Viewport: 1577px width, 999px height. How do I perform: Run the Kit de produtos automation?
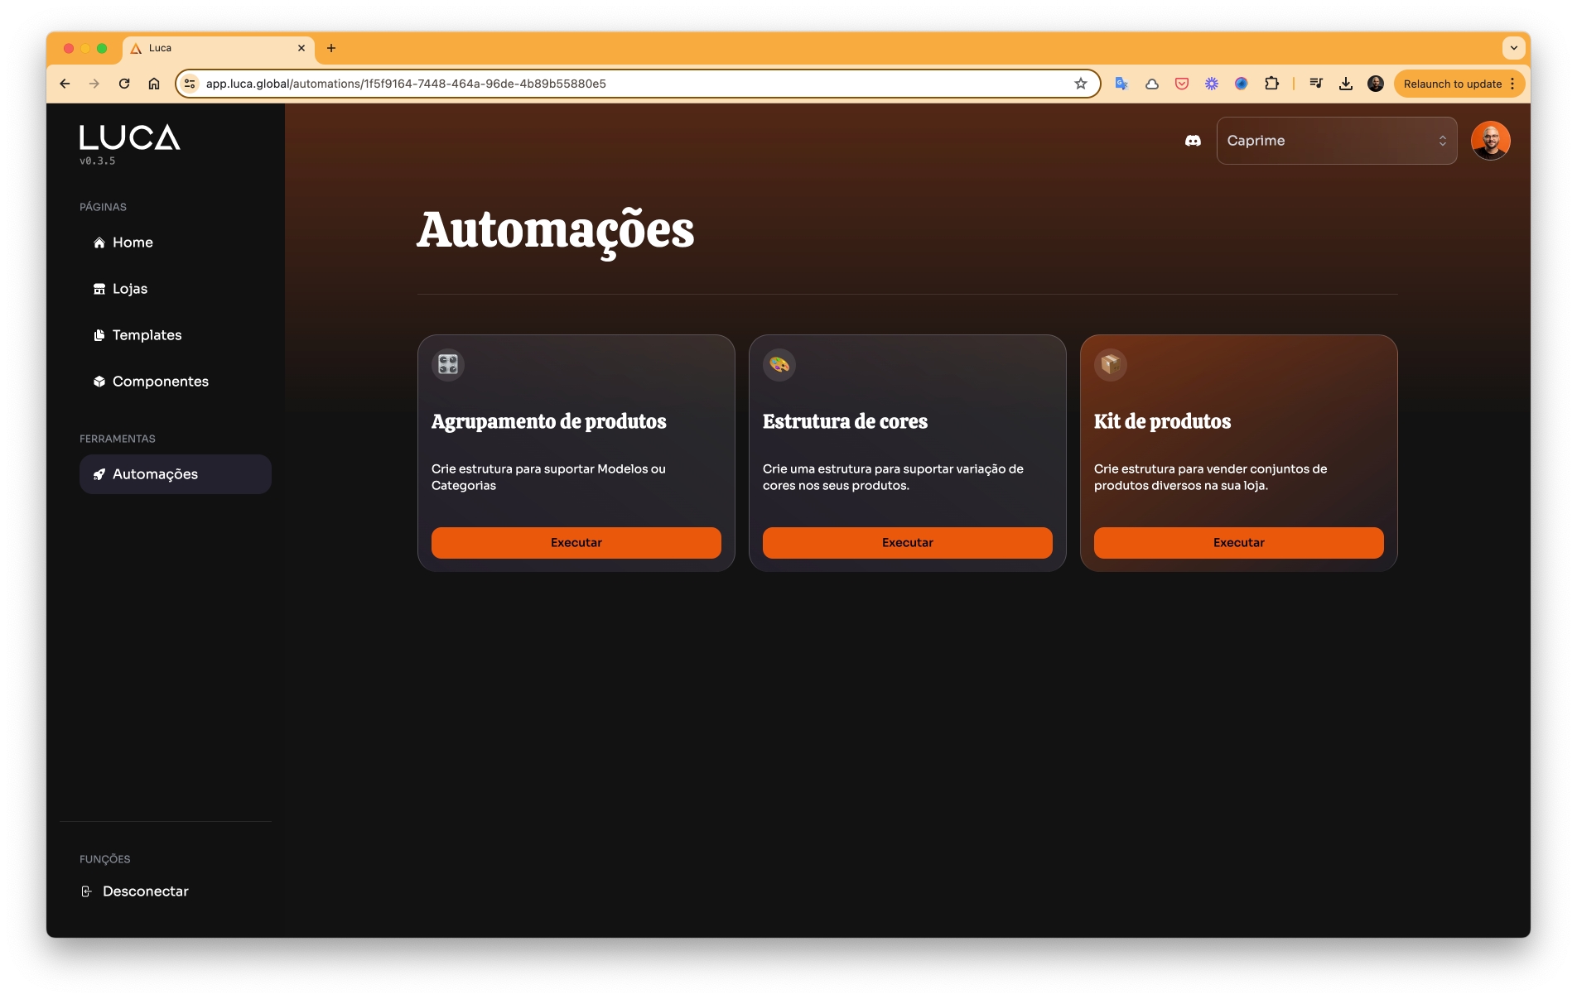click(x=1238, y=543)
